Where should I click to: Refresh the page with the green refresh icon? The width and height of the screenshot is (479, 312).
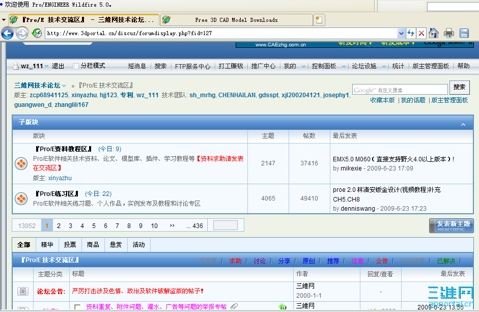click(37, 33)
